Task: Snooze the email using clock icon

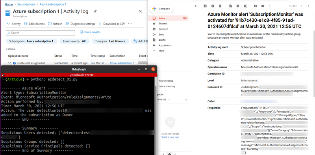Action: point(238,6)
